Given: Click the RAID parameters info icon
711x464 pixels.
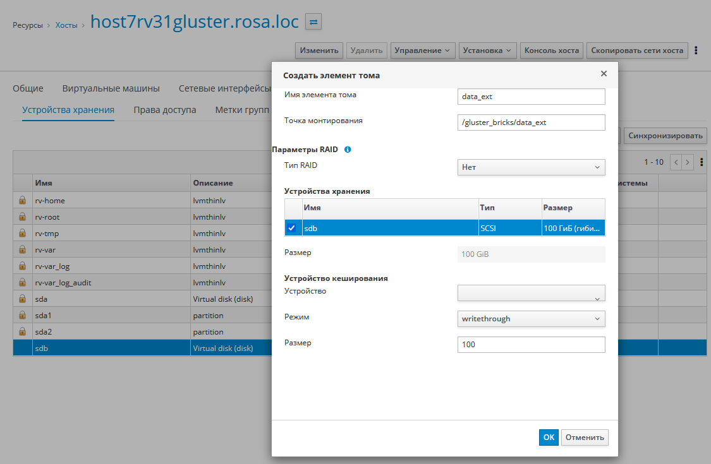Looking at the screenshot, I should [348, 150].
